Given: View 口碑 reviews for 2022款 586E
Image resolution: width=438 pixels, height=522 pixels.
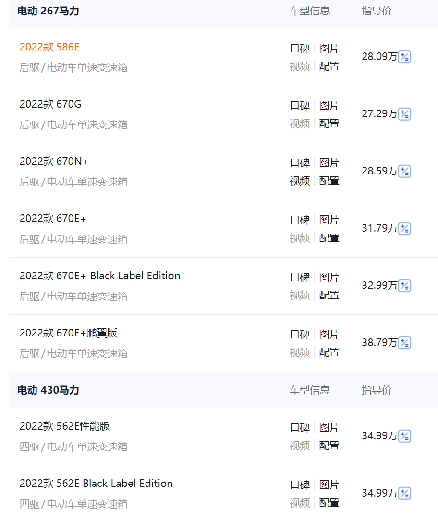Looking at the screenshot, I should point(300,49).
